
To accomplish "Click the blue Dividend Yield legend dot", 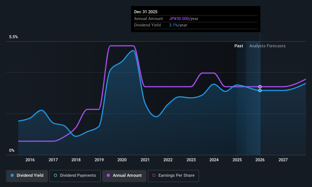I will click(12, 176).
